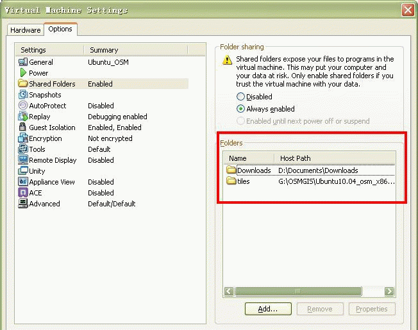
Task: Click the Remote Display monitor icon
Action: (x=23, y=160)
